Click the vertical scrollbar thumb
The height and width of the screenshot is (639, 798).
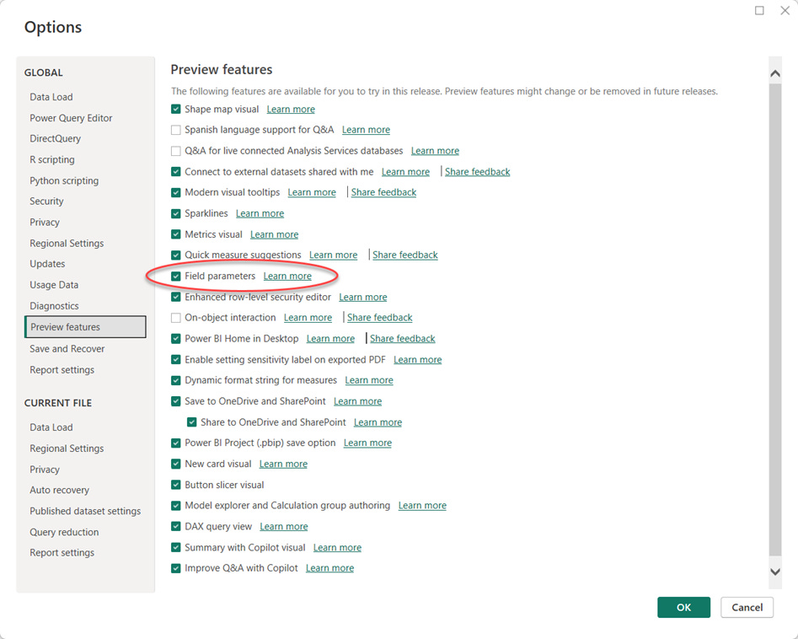tap(774, 319)
